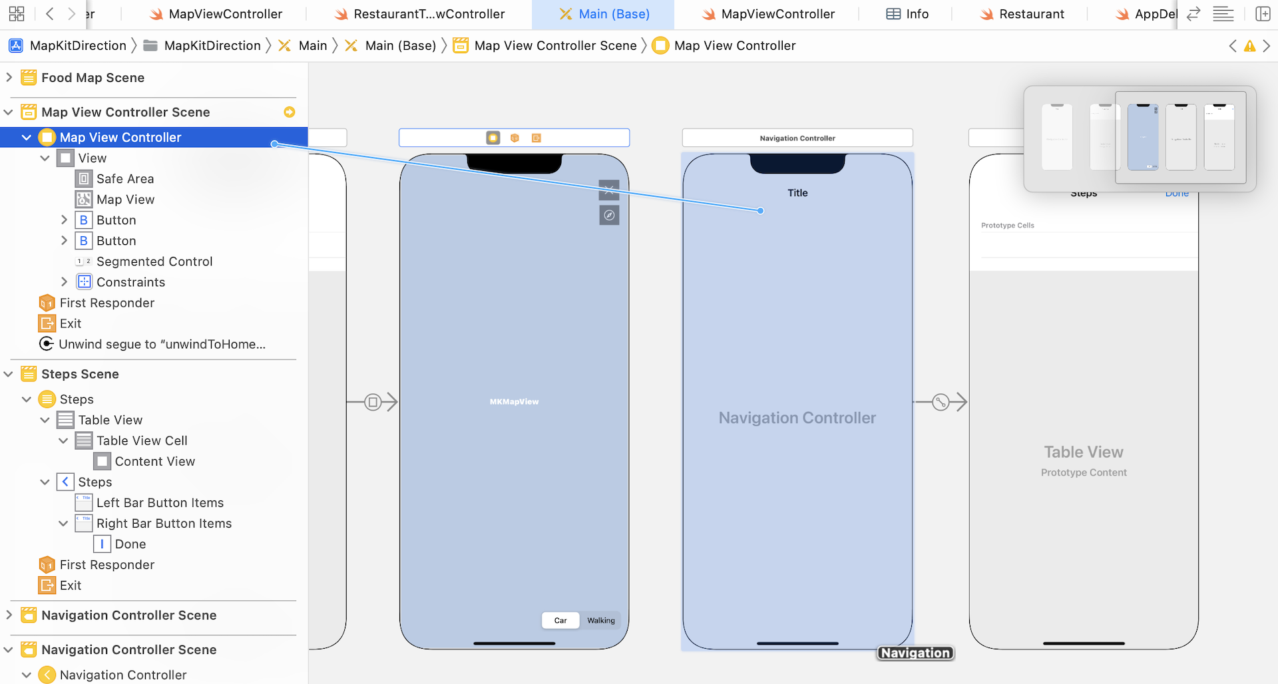Open the RestaurantT...wController tab

[419, 14]
